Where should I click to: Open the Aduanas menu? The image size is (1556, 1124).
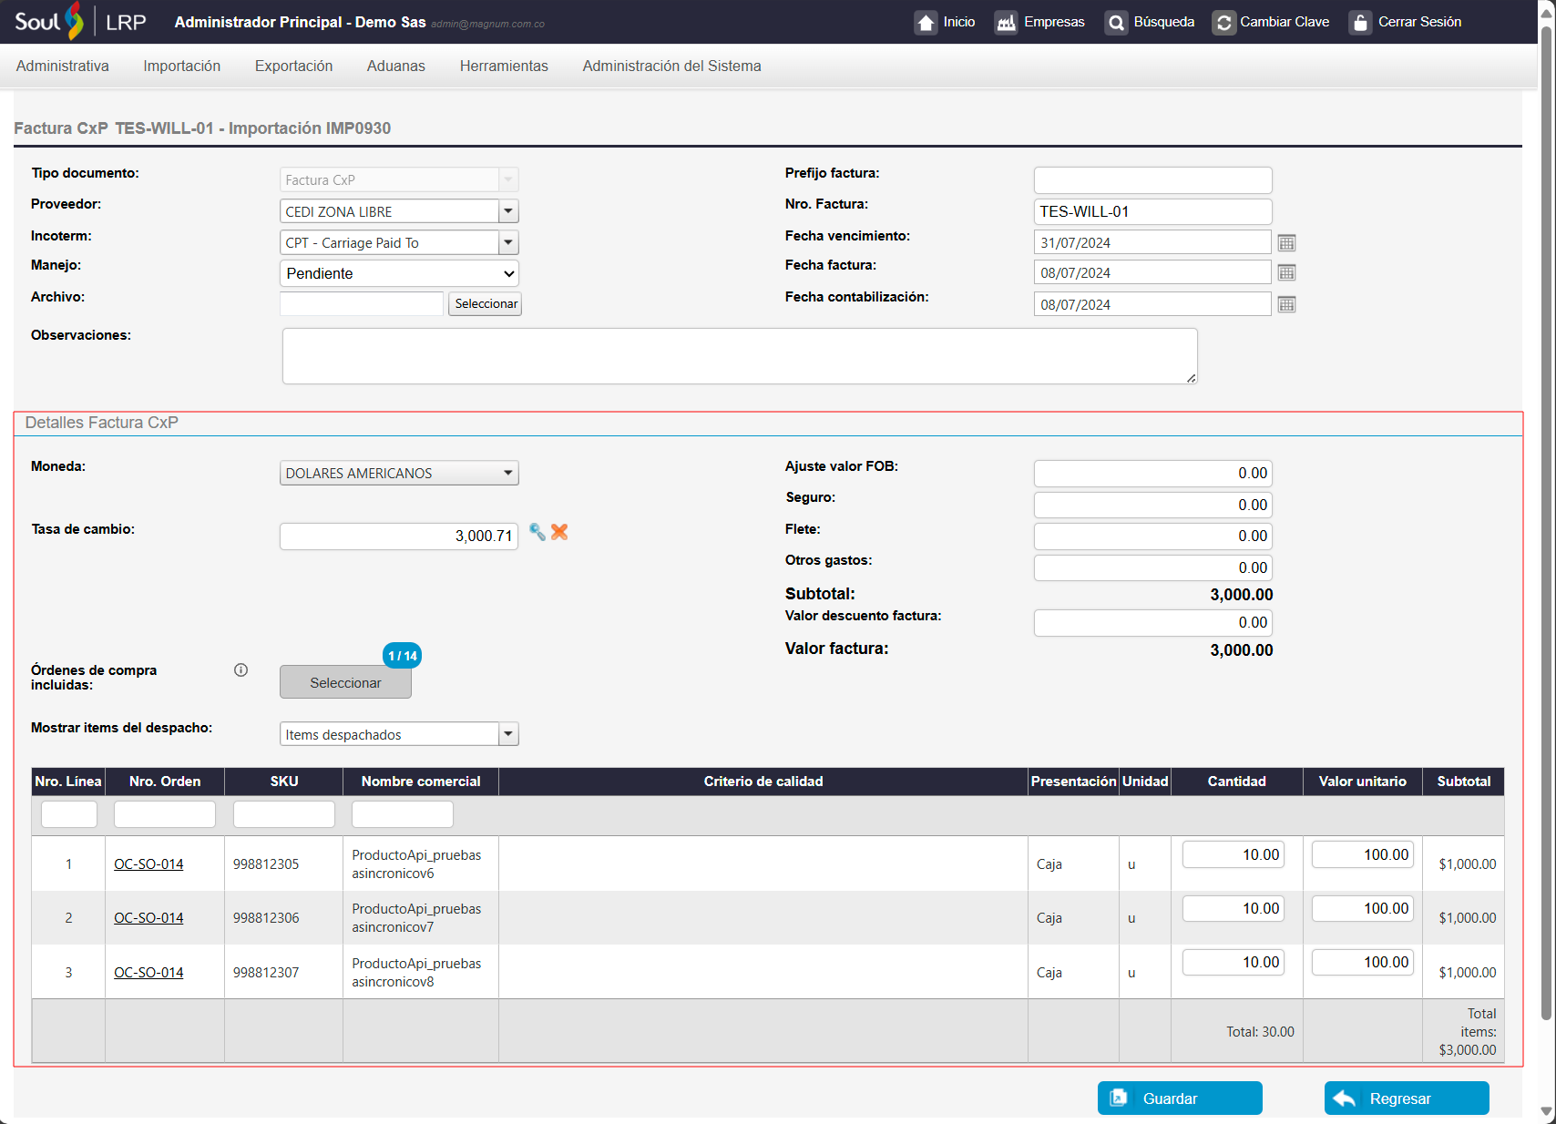click(395, 66)
